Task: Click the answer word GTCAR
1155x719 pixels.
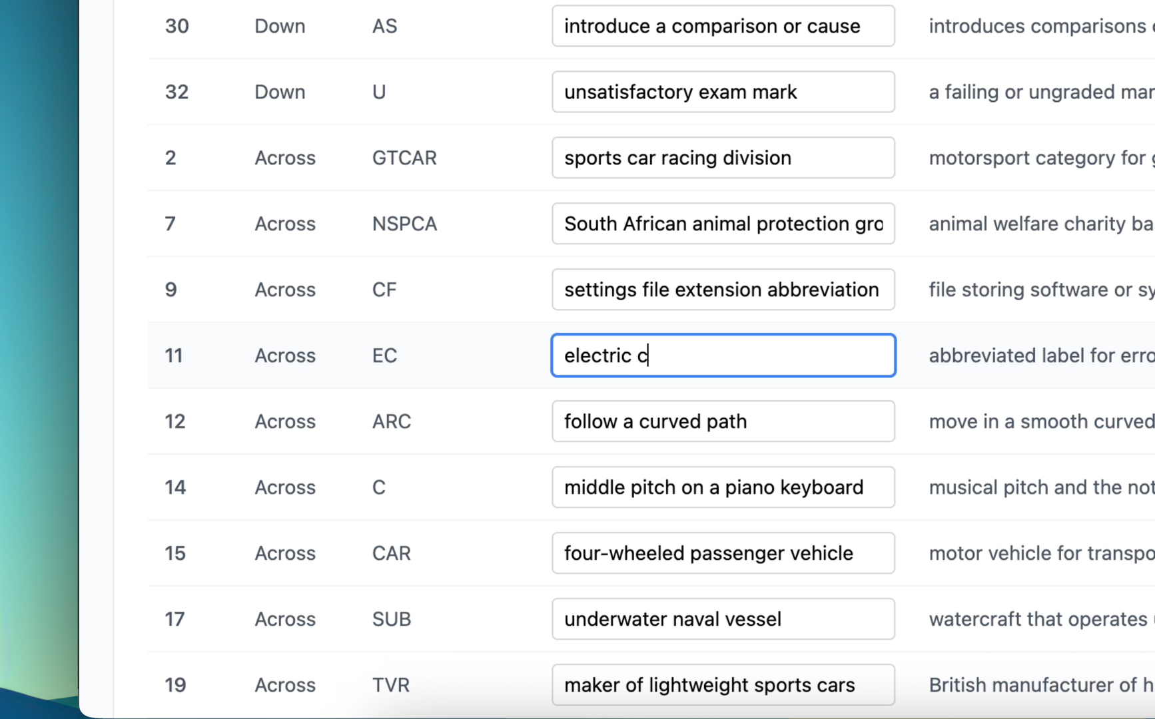Action: tap(404, 158)
